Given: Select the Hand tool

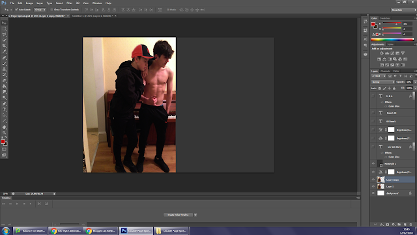Looking at the screenshot, I should point(5,127).
